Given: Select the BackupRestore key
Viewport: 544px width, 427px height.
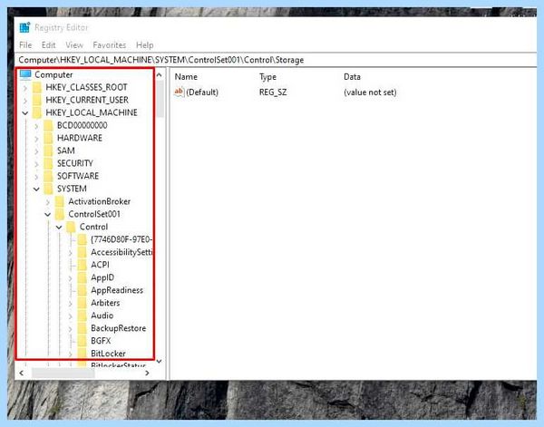Looking at the screenshot, I should click(x=118, y=328).
